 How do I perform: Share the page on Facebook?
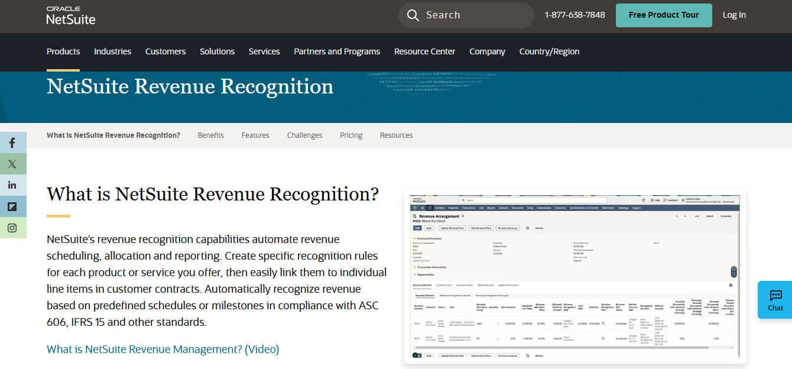pos(12,142)
